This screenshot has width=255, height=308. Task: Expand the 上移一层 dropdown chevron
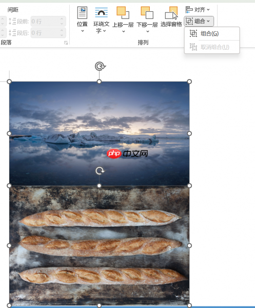click(124, 31)
